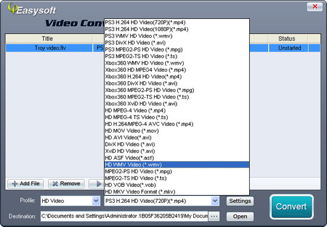The image size is (327, 227).
Task: Pick Xbox360 MPEG2-PS HD Video (*.mpg)
Action: pos(177,90)
